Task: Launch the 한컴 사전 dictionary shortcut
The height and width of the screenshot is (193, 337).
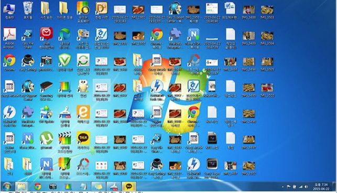Action: coord(102,11)
